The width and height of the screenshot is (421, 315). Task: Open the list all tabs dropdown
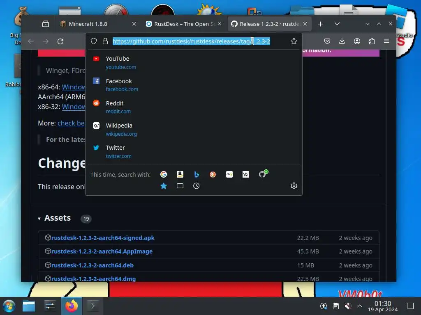[x=337, y=24]
